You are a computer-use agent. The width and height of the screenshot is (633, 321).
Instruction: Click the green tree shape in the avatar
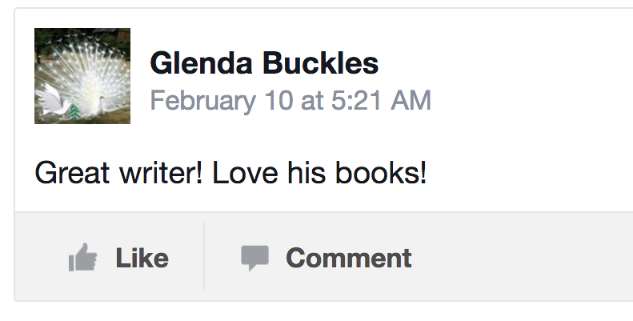[77, 110]
